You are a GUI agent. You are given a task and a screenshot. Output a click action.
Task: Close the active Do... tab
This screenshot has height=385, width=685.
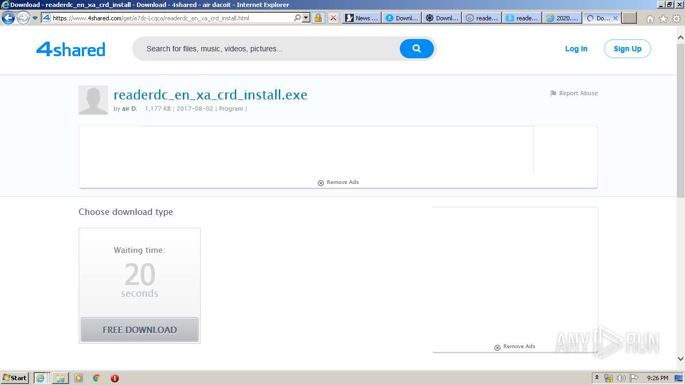(x=615, y=18)
